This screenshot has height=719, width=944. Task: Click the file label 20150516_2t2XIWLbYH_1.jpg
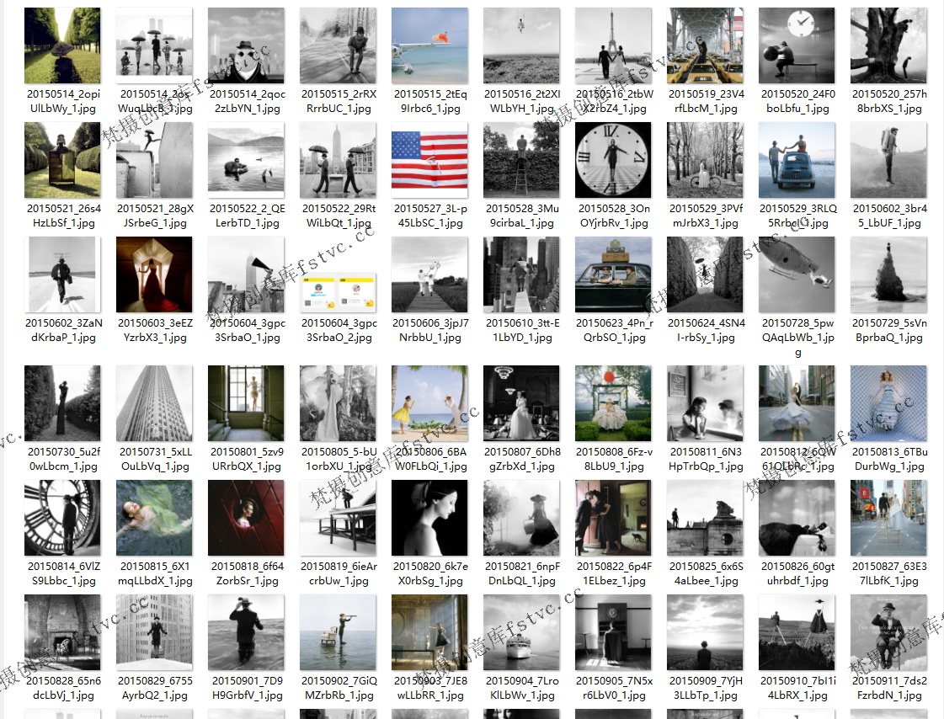pyautogui.click(x=522, y=101)
